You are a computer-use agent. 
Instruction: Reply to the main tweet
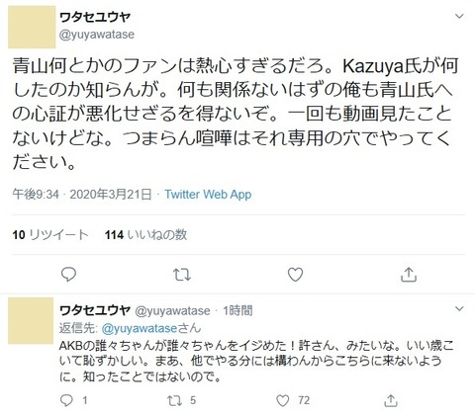tap(68, 275)
